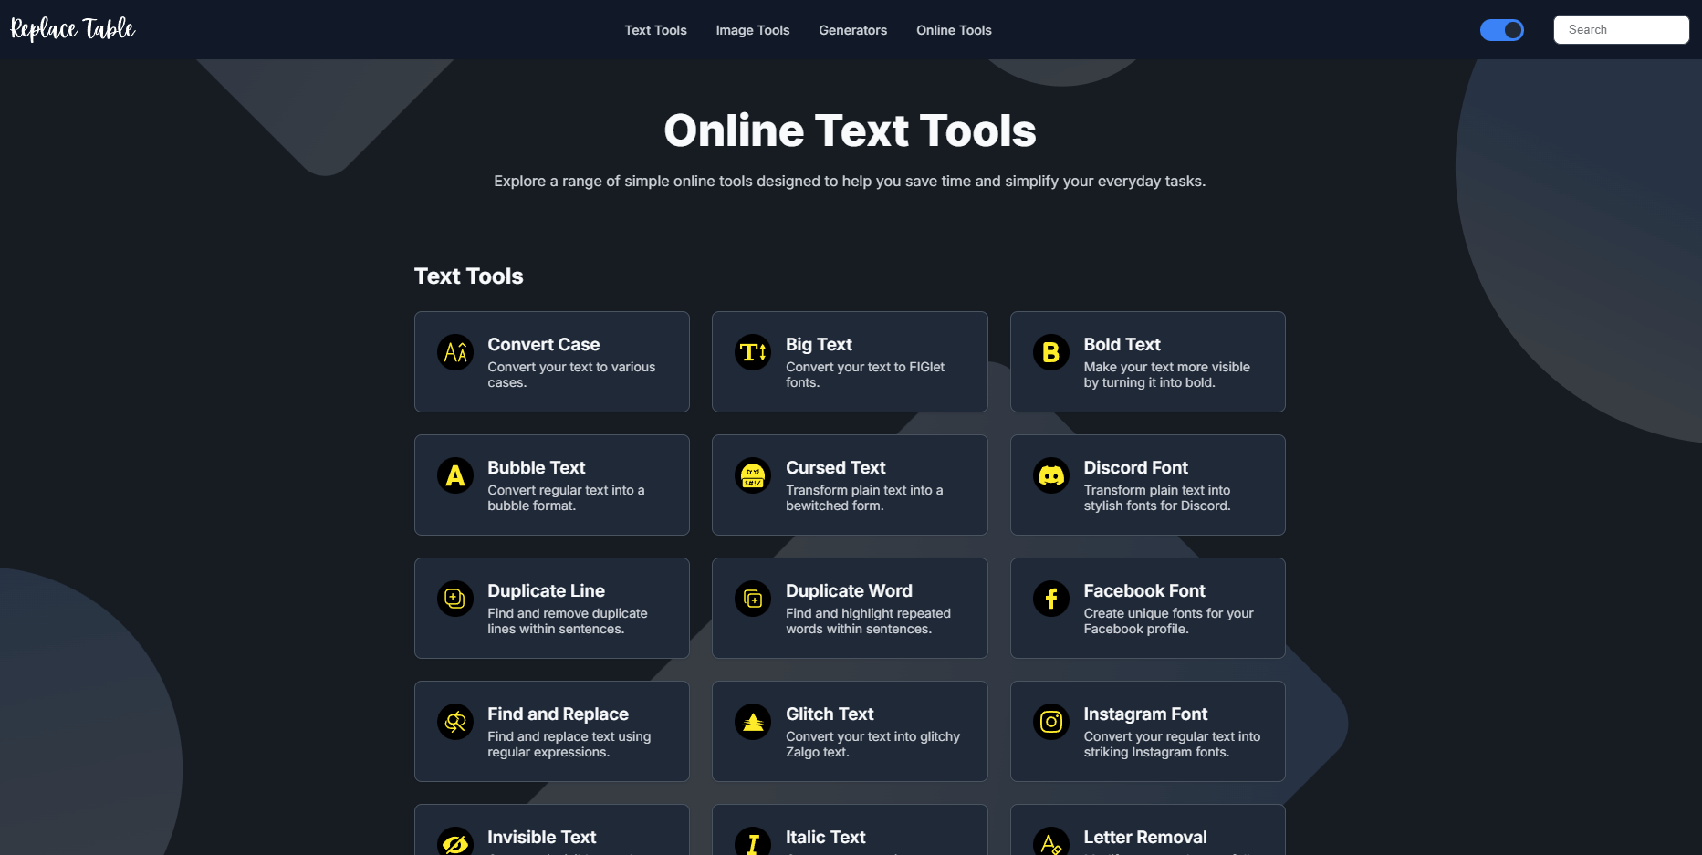Open the Image Tools menu
The image size is (1702, 855).
pos(753,30)
